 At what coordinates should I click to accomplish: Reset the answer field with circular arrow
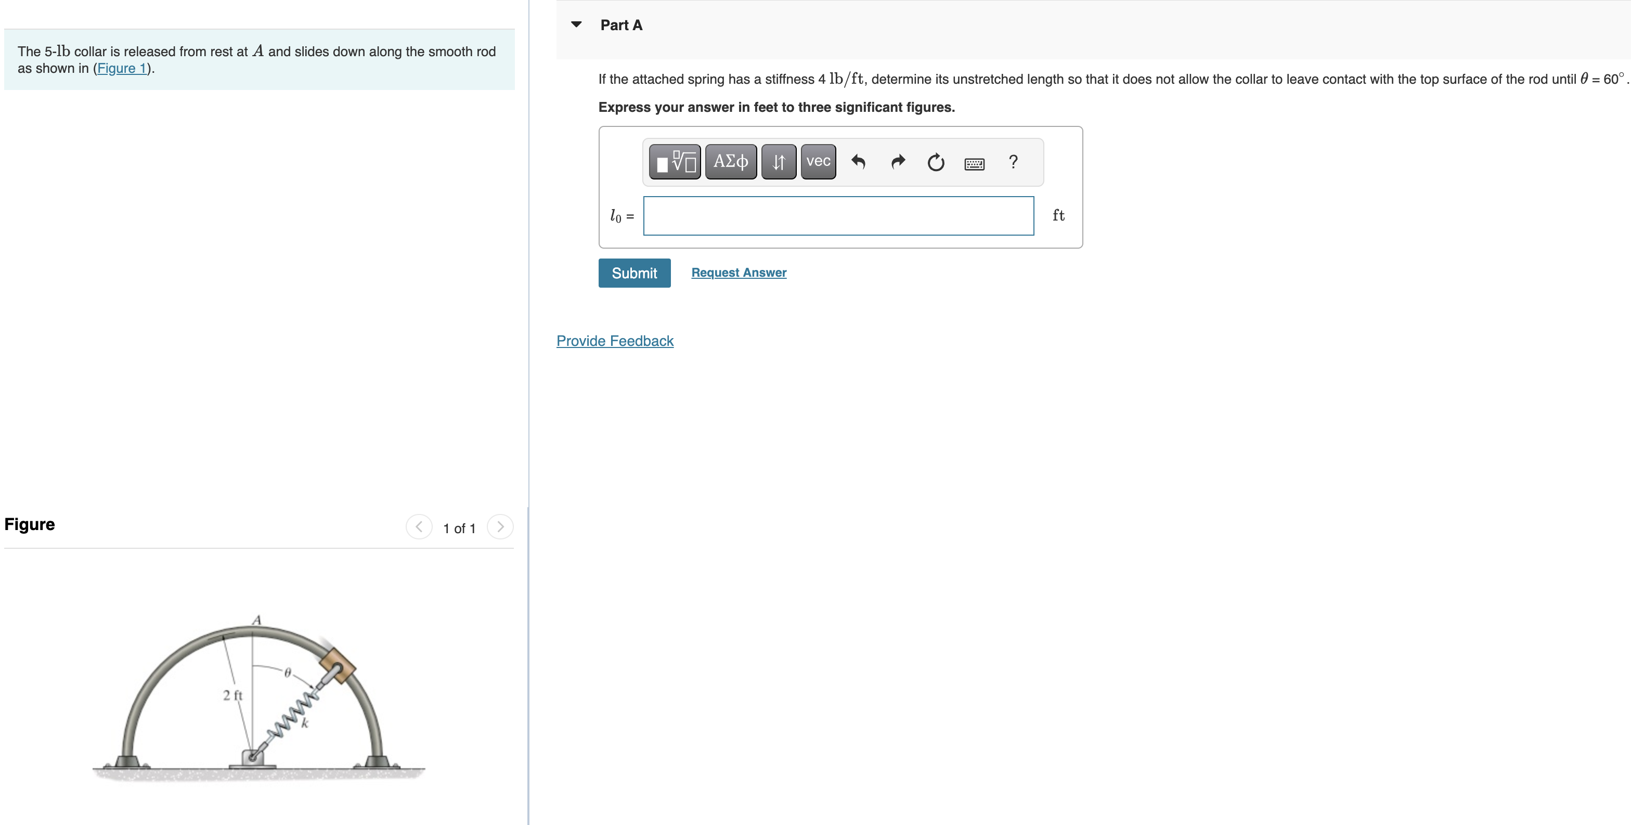coord(936,162)
